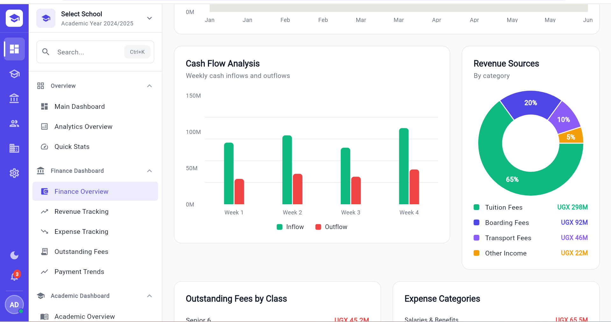Screen dimensions: 611x322
Task: Toggle Outflow series in Cash Flow legend
Action: [331, 227]
